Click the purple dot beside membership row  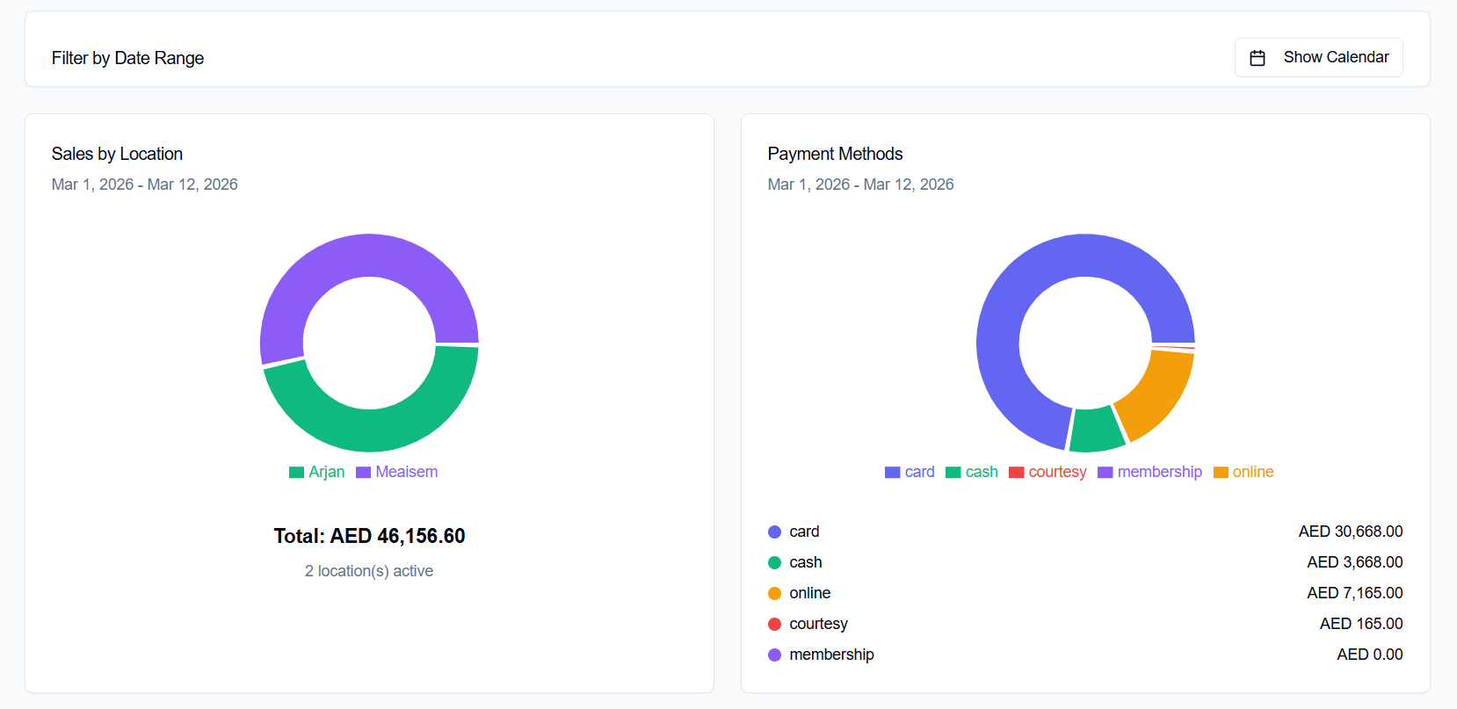[x=774, y=655]
